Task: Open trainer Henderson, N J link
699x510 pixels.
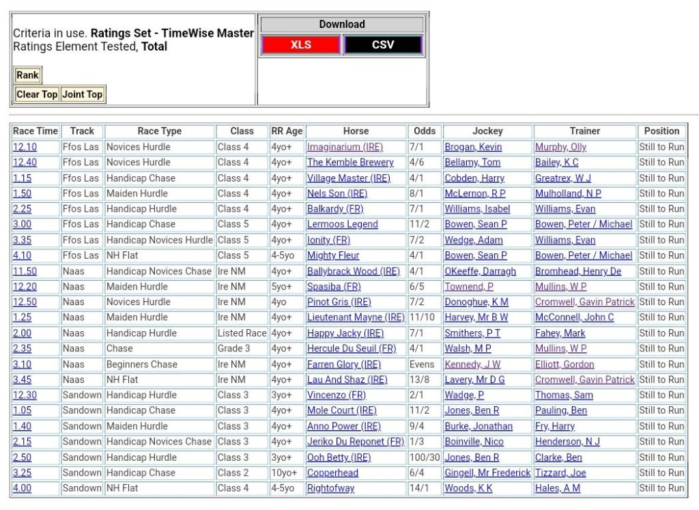Action: (x=567, y=442)
